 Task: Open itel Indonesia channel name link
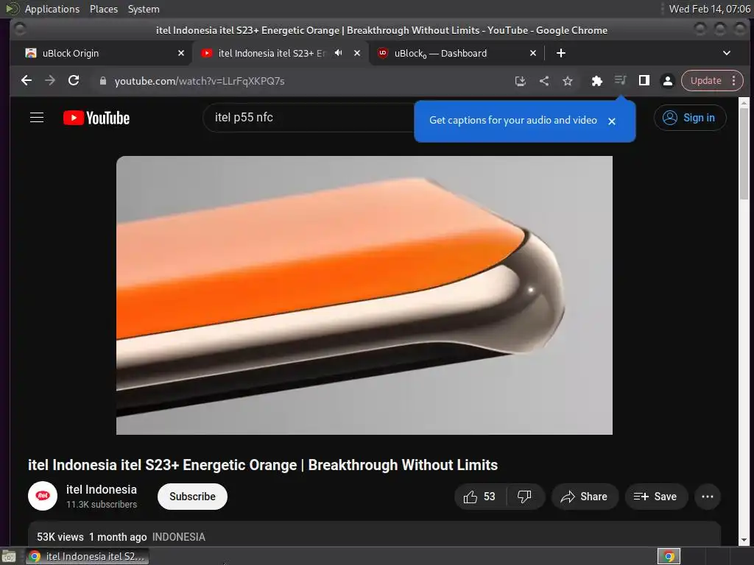pyautogui.click(x=102, y=489)
